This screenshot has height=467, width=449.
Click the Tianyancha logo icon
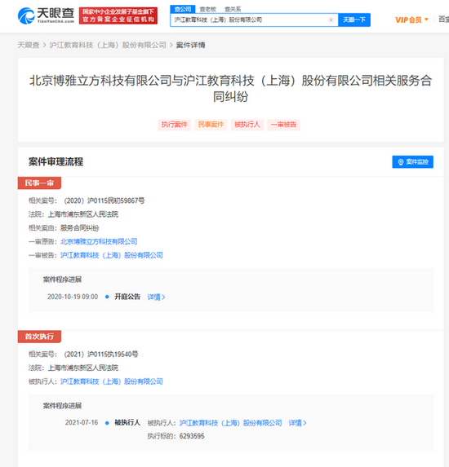click(26, 15)
